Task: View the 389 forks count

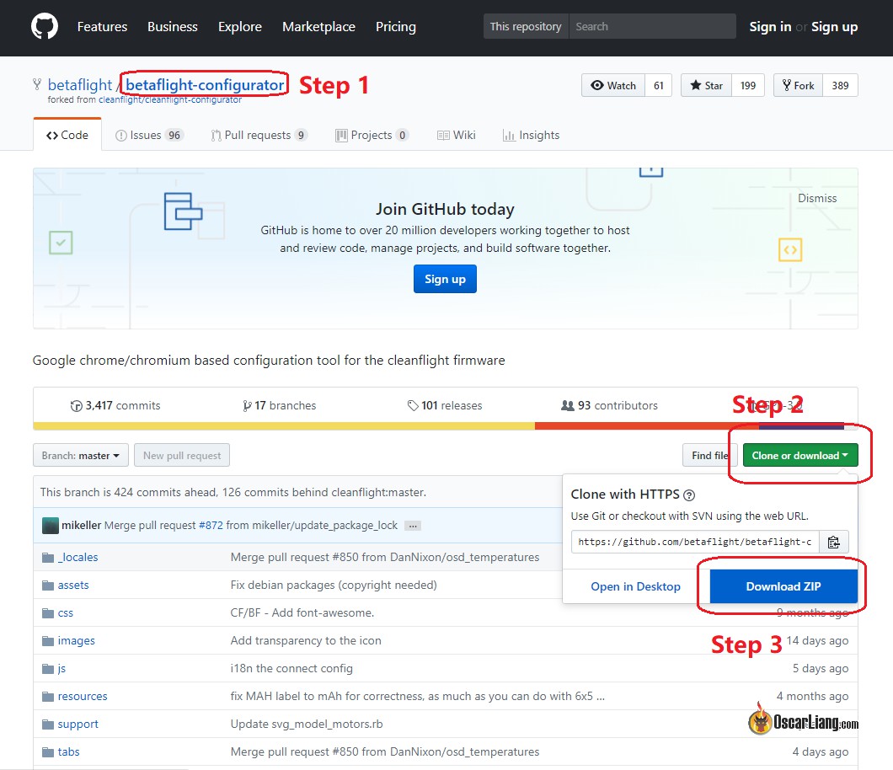Action: click(840, 85)
